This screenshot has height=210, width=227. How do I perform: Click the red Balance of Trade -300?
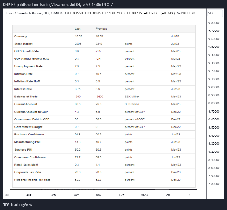tap(78, 97)
